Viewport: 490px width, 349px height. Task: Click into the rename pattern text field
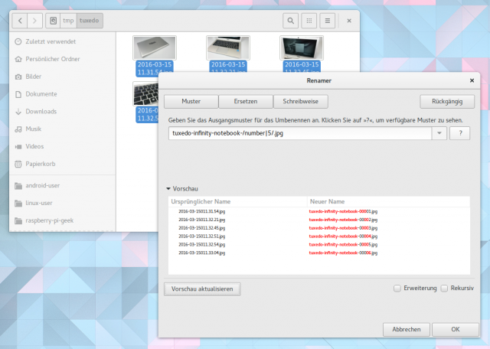[299, 133]
